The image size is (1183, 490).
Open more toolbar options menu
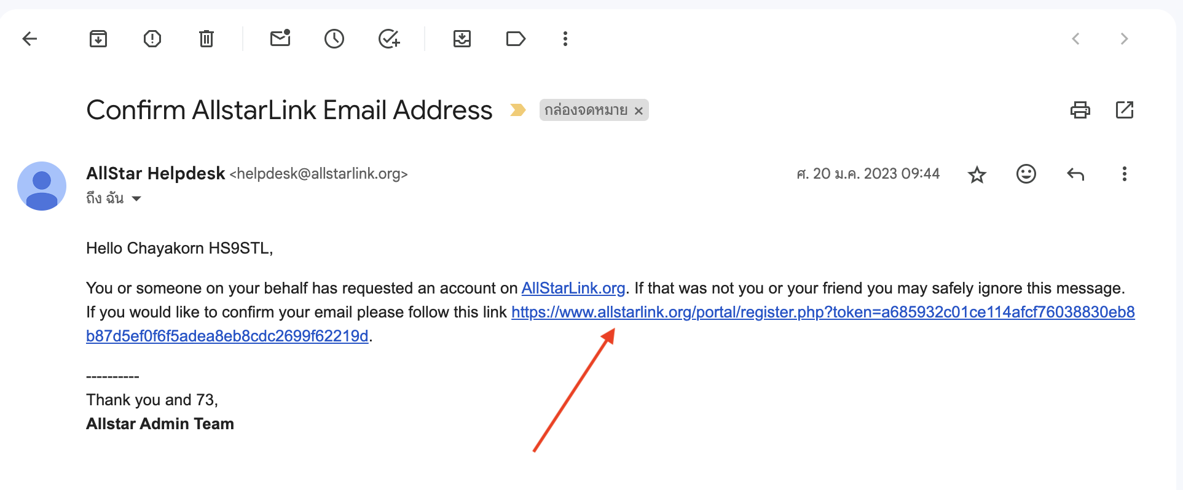565,39
